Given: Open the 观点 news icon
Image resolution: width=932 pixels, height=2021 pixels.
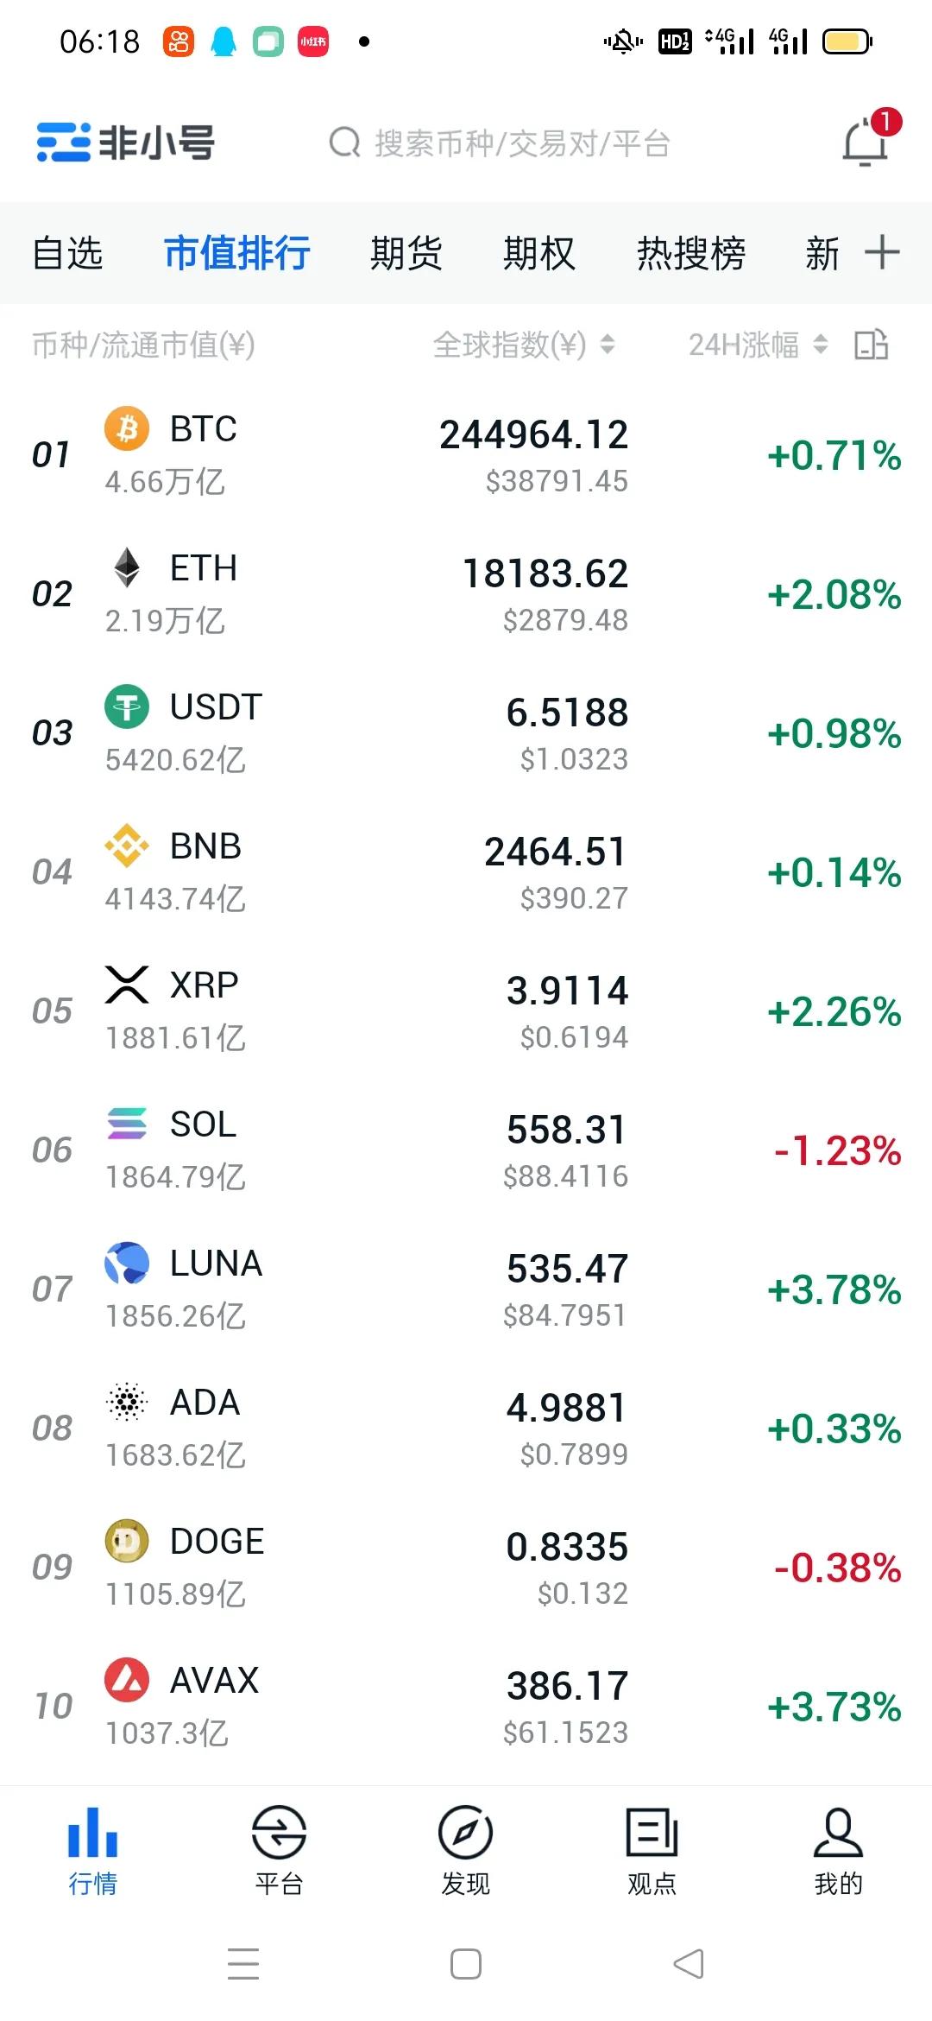Looking at the screenshot, I should tap(652, 1832).
